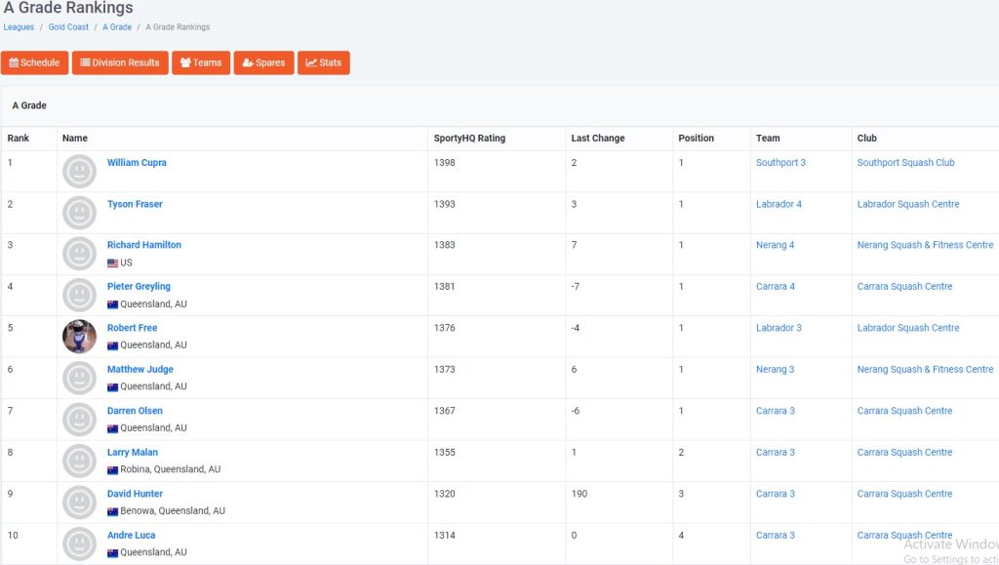
Task: Click Matthew Judge's avatar placeholder
Action: coord(80,378)
